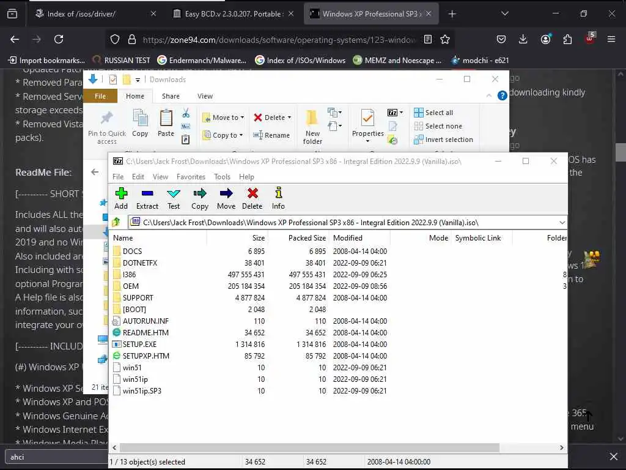The width and height of the screenshot is (626, 470).
Task: Click the red Delete X in 7-Zip toolbar
Action: pyautogui.click(x=252, y=198)
